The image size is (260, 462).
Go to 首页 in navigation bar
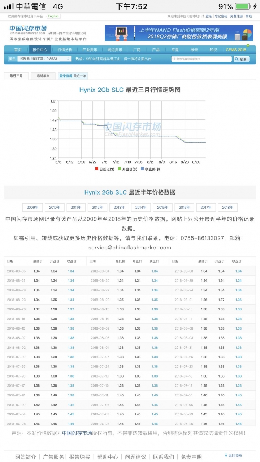[18, 50]
